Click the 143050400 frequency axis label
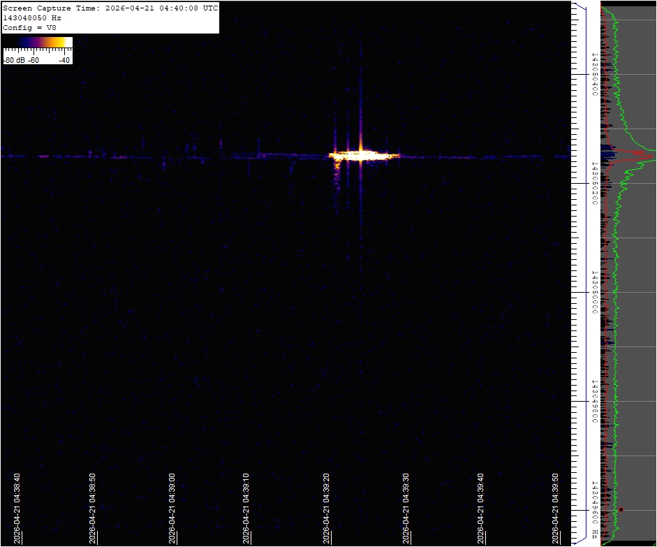The width and height of the screenshot is (657, 547). 593,74
